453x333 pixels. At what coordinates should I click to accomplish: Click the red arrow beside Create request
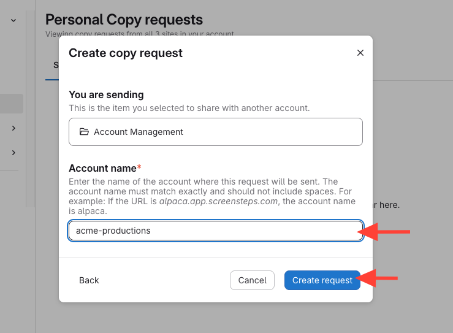click(x=378, y=280)
